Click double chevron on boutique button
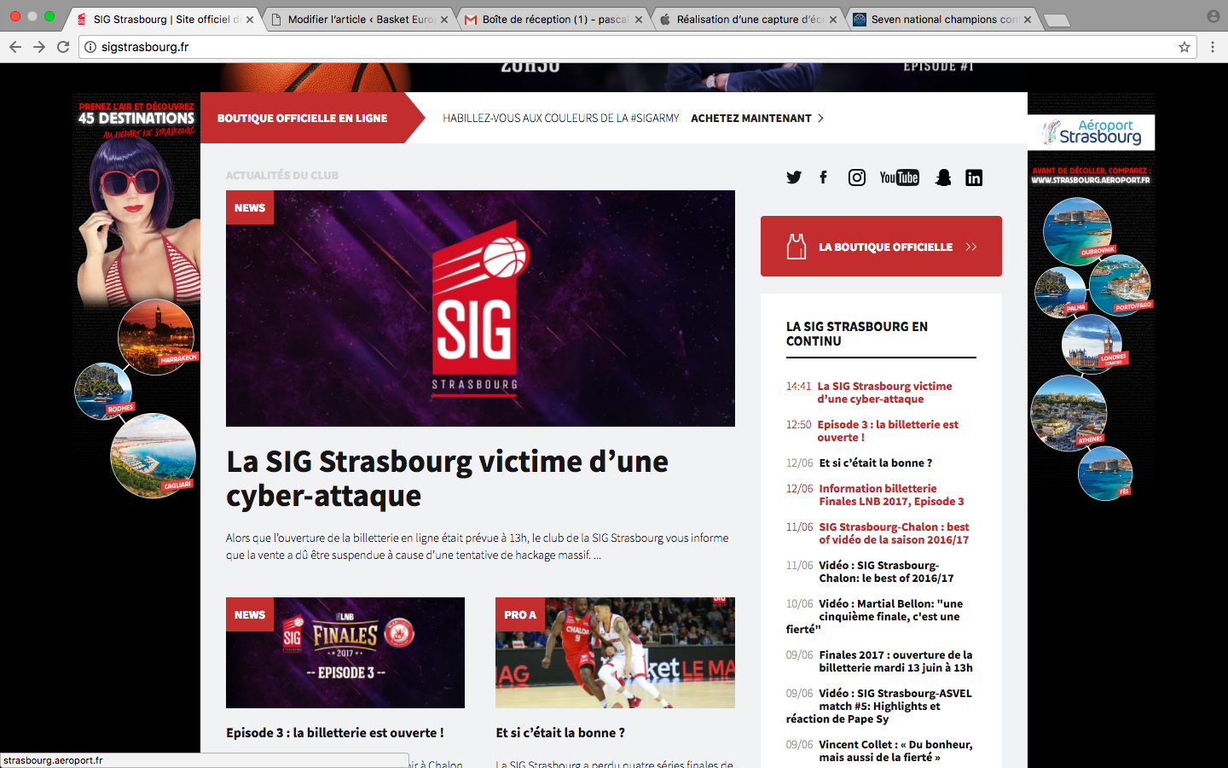Screen dimensions: 1228x768 point(971,247)
